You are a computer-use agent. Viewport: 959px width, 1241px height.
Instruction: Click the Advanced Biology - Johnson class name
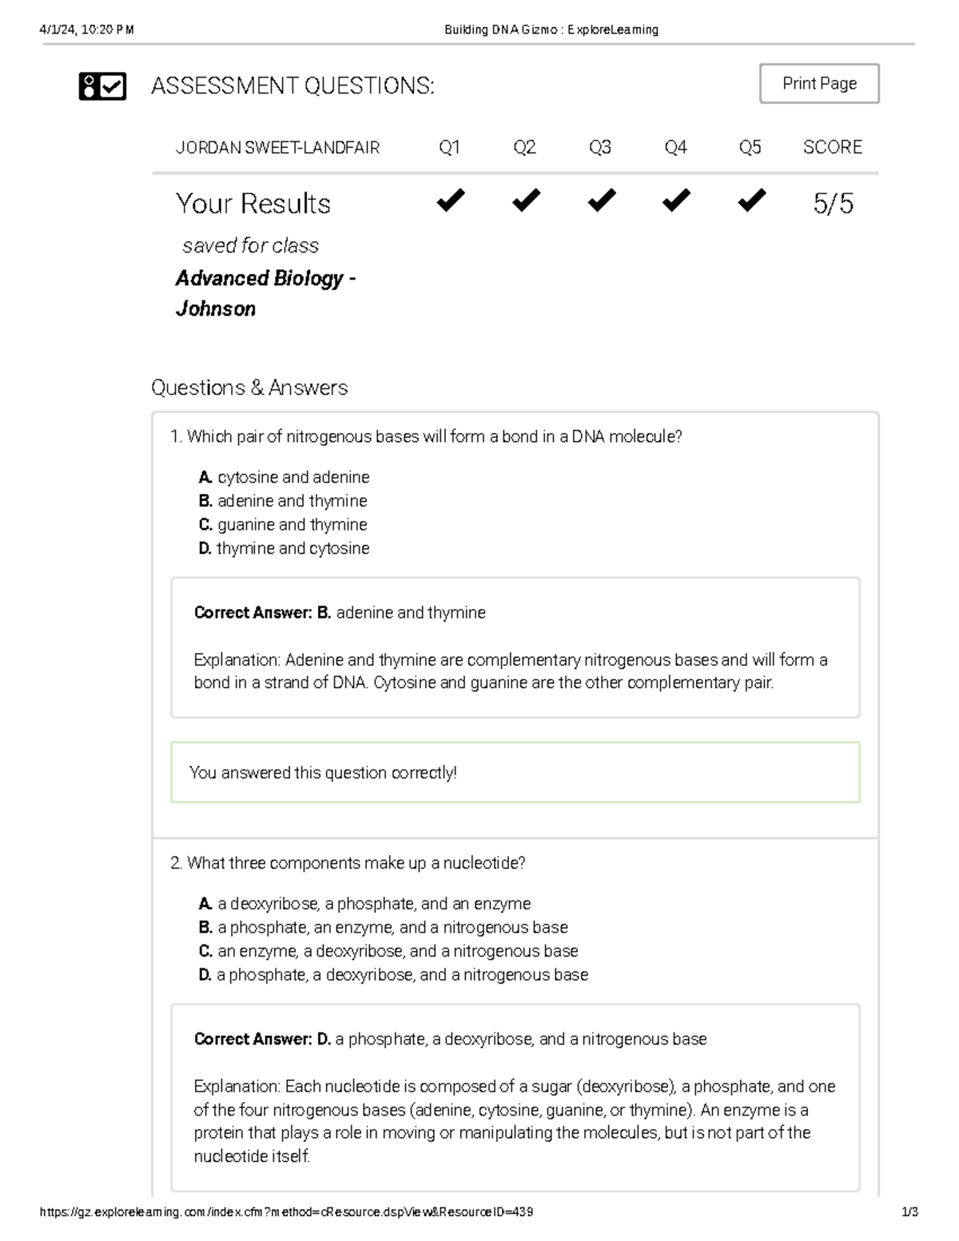[265, 293]
